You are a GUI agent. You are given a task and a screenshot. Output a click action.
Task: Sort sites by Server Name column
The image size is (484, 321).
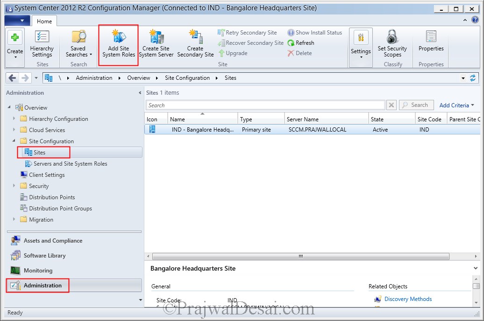pyautogui.click(x=326, y=119)
